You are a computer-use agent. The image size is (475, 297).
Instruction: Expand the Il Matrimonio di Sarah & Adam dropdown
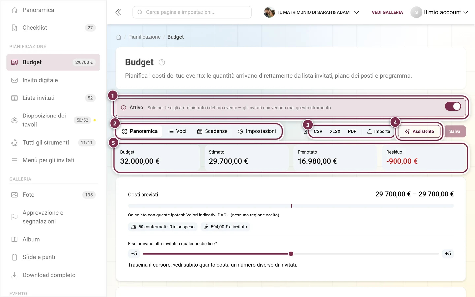(311, 12)
